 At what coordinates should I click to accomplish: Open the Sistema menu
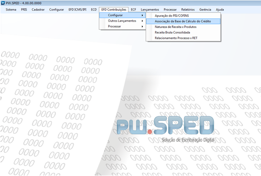coord(11,10)
